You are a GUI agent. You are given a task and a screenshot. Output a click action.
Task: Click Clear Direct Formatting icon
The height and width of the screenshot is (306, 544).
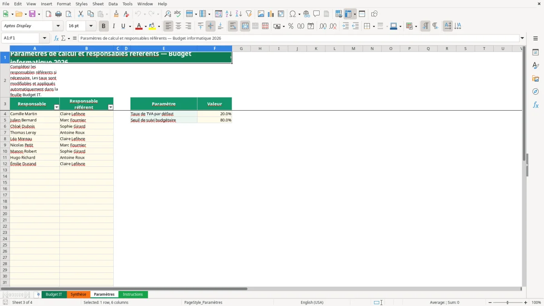point(126,14)
